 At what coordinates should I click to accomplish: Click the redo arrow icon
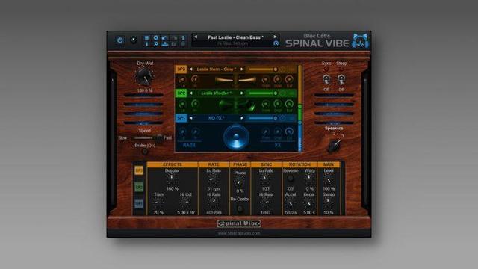[174, 38]
